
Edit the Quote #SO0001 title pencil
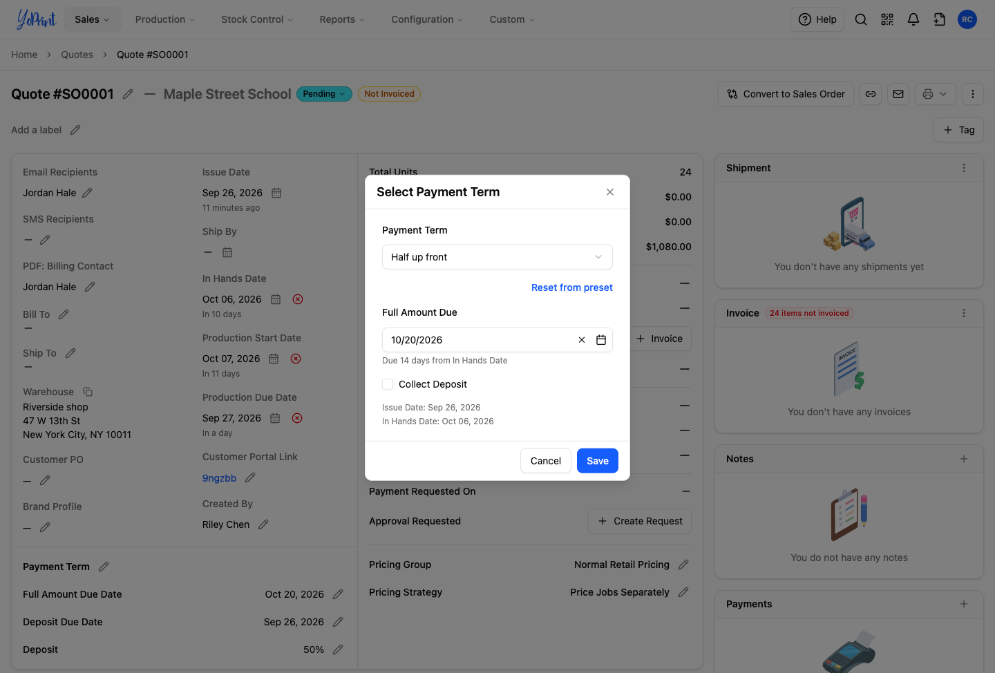[x=128, y=94]
